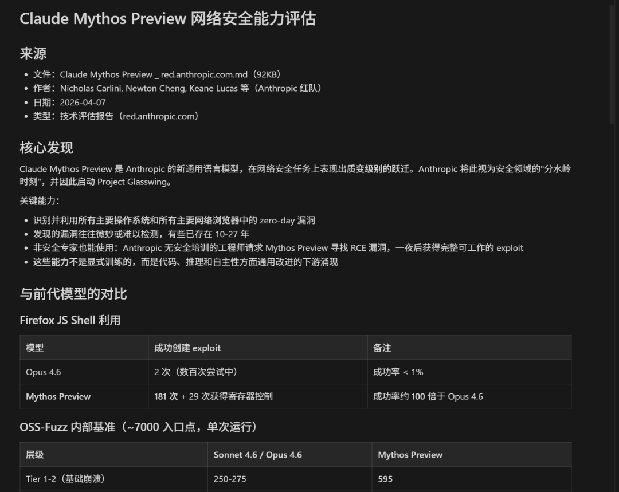Click the "Firefox JS Shell 利用" subheading
This screenshot has width=619, height=492.
[x=70, y=320]
